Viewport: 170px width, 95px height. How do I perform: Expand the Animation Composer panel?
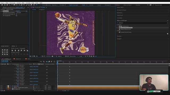(122, 10)
